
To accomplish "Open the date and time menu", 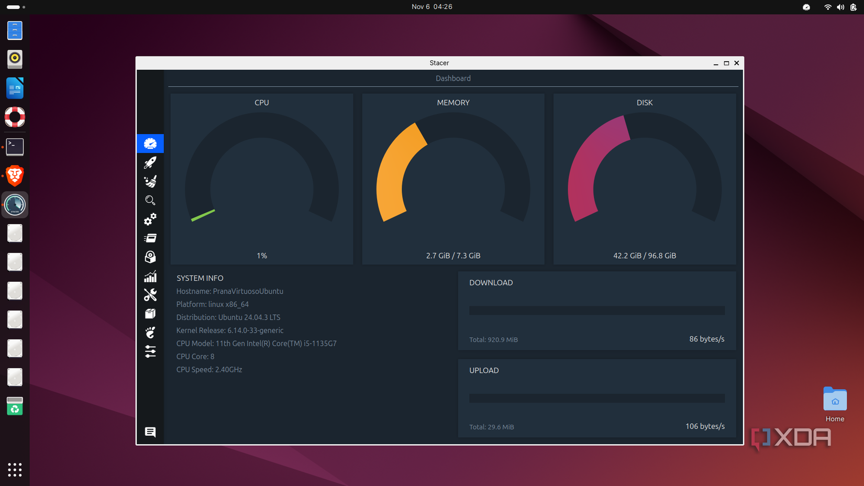I will click(x=432, y=7).
